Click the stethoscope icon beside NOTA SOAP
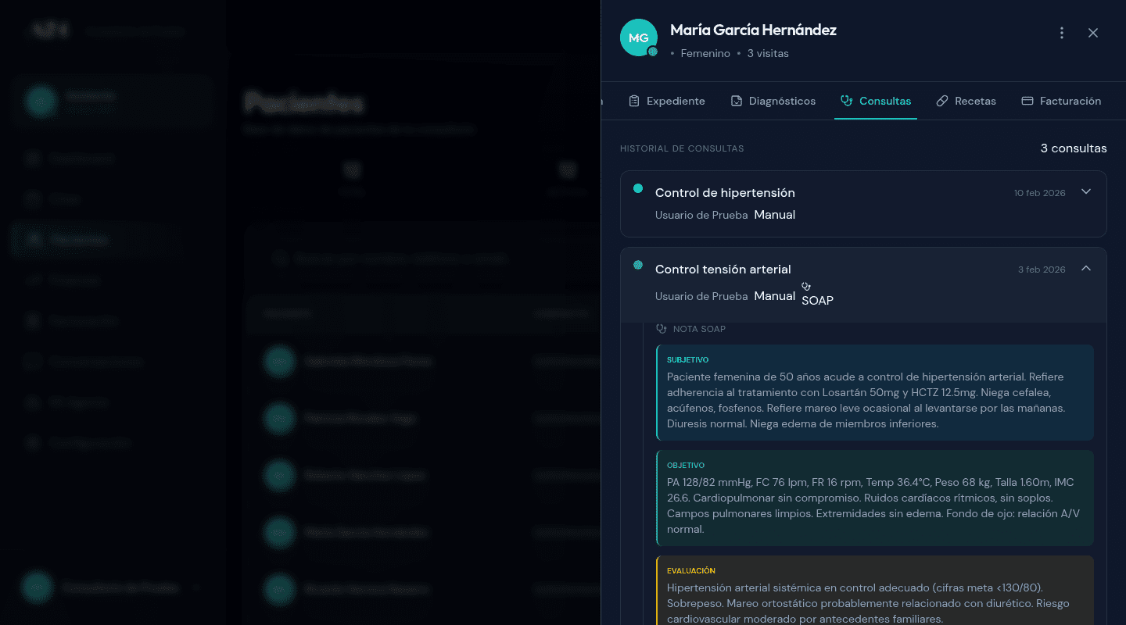 (x=662, y=329)
